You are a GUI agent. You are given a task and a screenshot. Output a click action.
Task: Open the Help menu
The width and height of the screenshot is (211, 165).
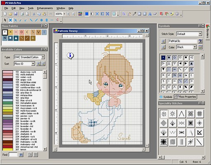pyautogui.click(x=71, y=8)
